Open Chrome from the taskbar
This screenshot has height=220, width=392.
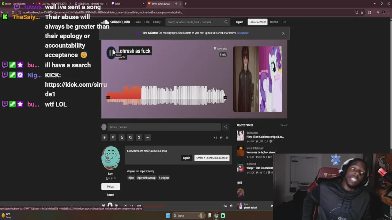217,216
